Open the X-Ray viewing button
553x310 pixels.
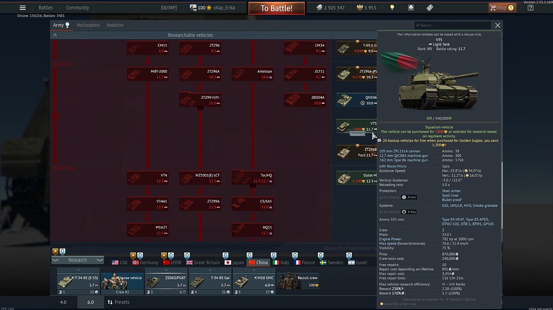[x=409, y=212]
